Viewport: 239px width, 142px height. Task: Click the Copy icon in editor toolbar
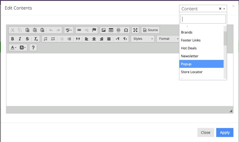coord(20,30)
